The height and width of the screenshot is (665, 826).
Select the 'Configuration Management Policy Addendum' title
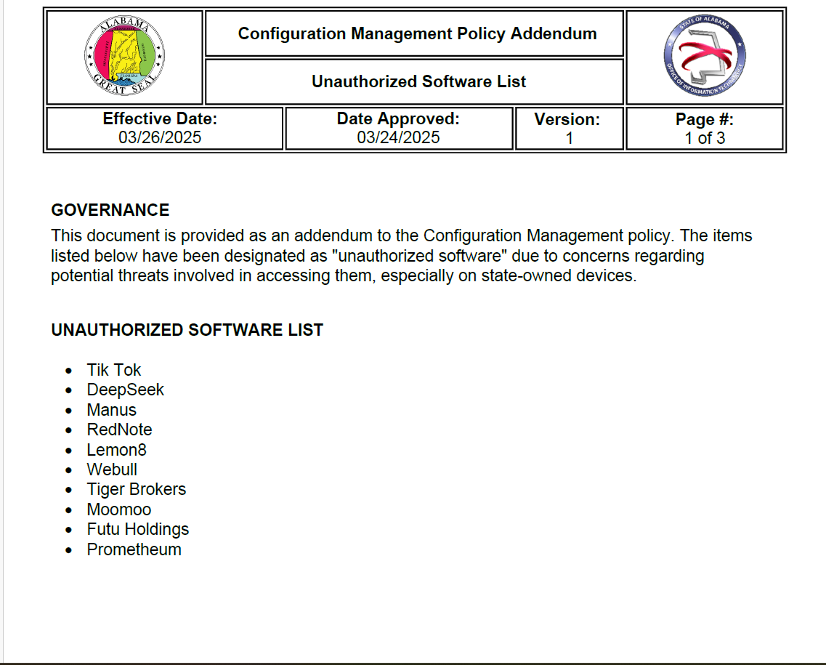click(417, 33)
